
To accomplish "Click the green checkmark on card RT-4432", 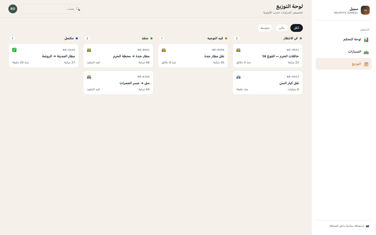I will pos(14,50).
